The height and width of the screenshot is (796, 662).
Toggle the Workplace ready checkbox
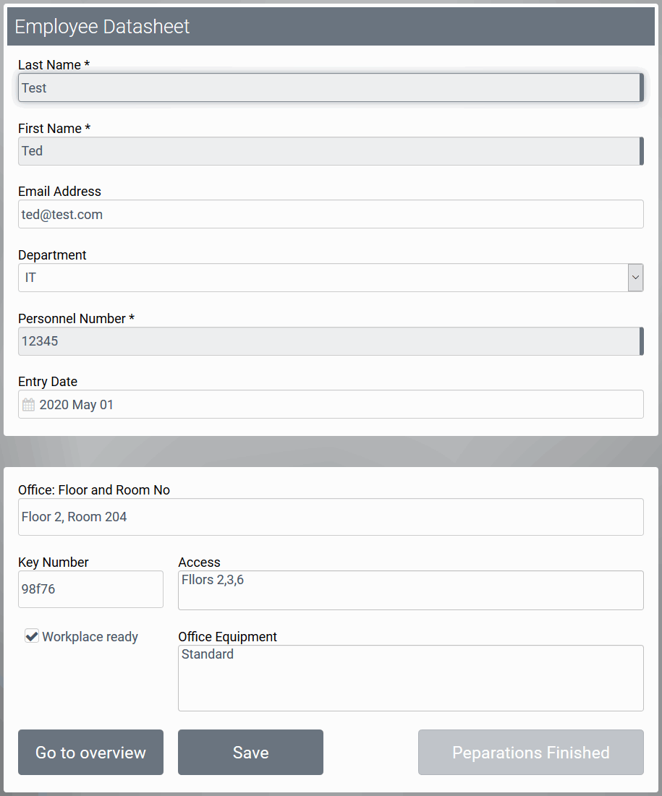coord(32,636)
